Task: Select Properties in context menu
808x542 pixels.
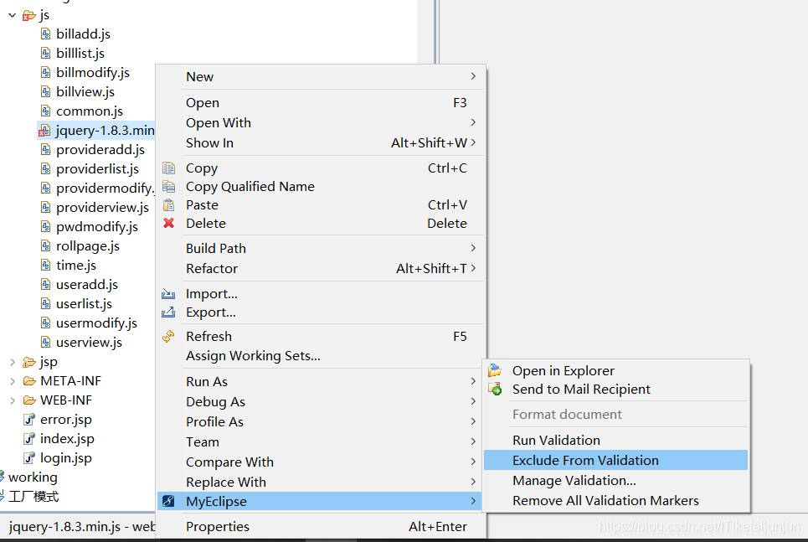Action: coord(320,527)
